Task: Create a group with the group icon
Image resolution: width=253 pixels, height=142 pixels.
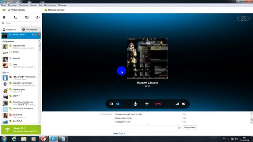Action: click(26, 17)
